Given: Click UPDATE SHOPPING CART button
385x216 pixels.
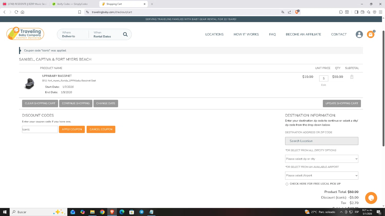Looking at the screenshot, I should click(342, 103).
